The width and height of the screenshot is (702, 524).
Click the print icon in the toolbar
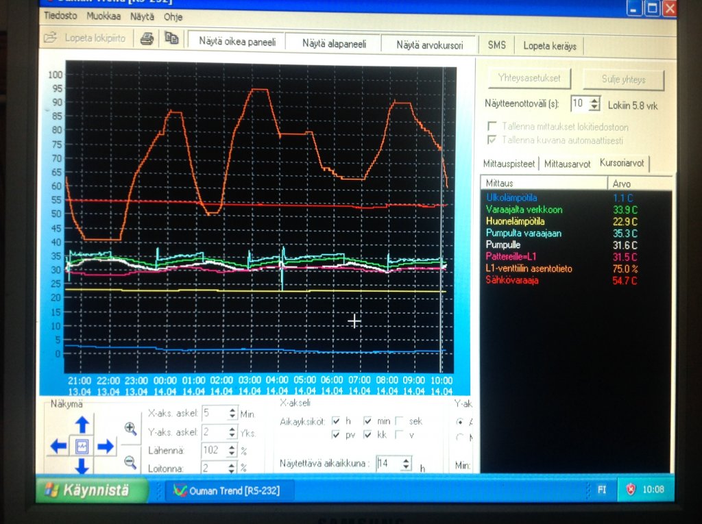[x=146, y=39]
